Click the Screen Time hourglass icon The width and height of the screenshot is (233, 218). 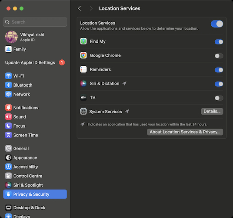8,135
